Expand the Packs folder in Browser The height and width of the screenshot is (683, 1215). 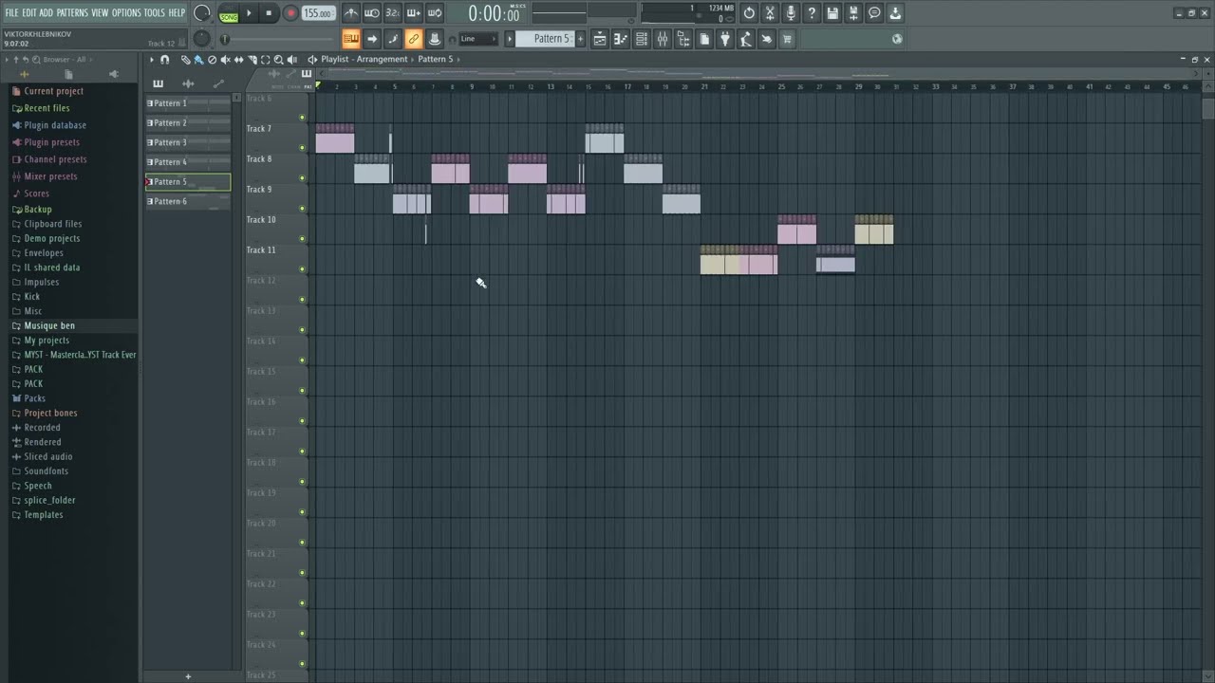(35, 398)
